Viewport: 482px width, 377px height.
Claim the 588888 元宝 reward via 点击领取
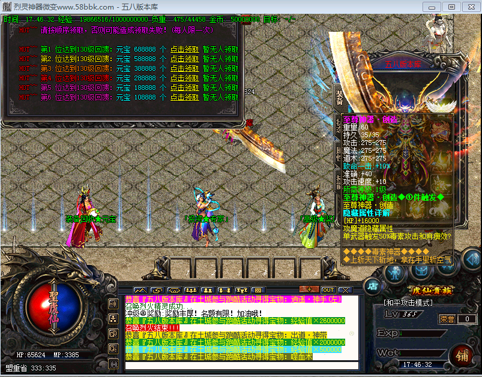tap(185, 59)
